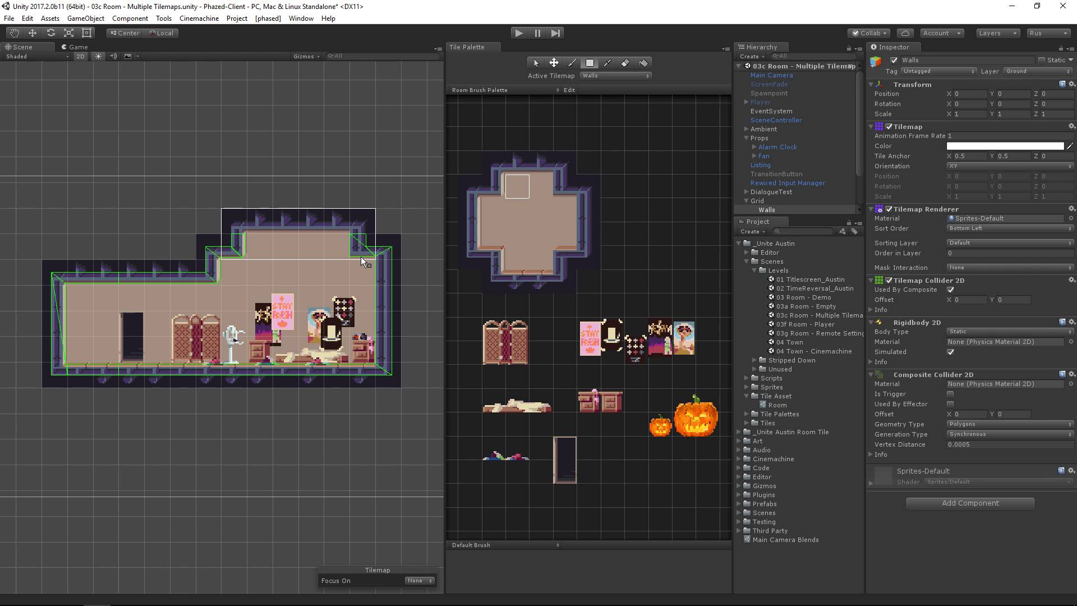Open the Active Tilemap dropdown
The width and height of the screenshot is (1077, 606).
click(x=615, y=76)
